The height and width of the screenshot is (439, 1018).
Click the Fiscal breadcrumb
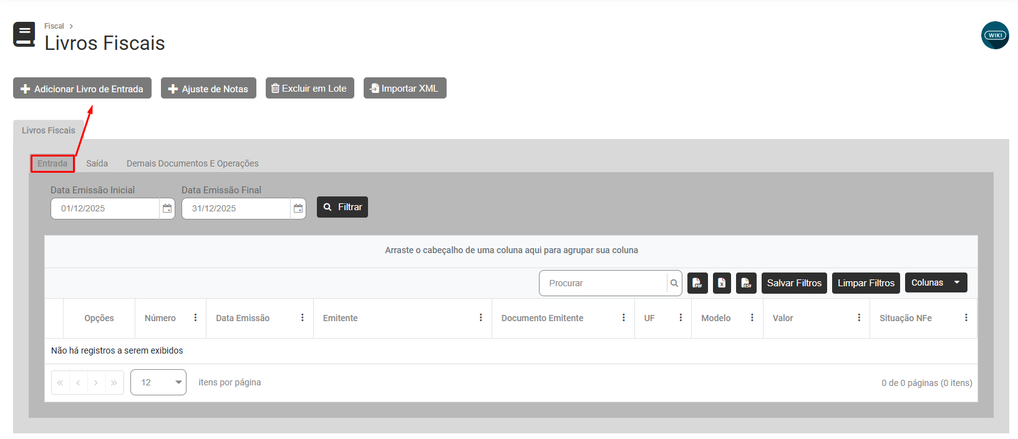[x=54, y=26]
